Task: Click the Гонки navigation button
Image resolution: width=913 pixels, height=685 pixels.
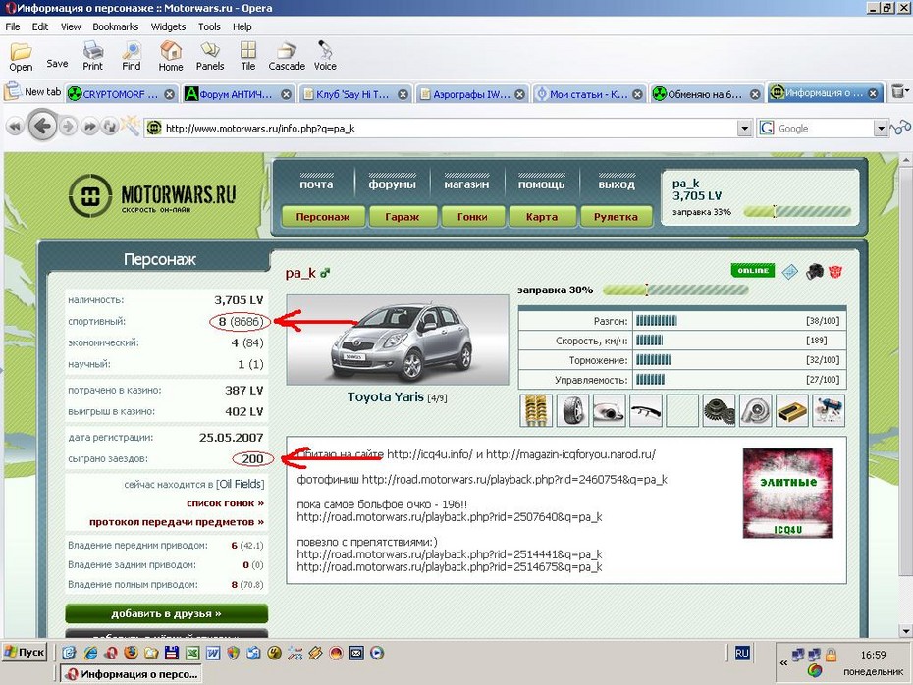Action: tap(472, 217)
